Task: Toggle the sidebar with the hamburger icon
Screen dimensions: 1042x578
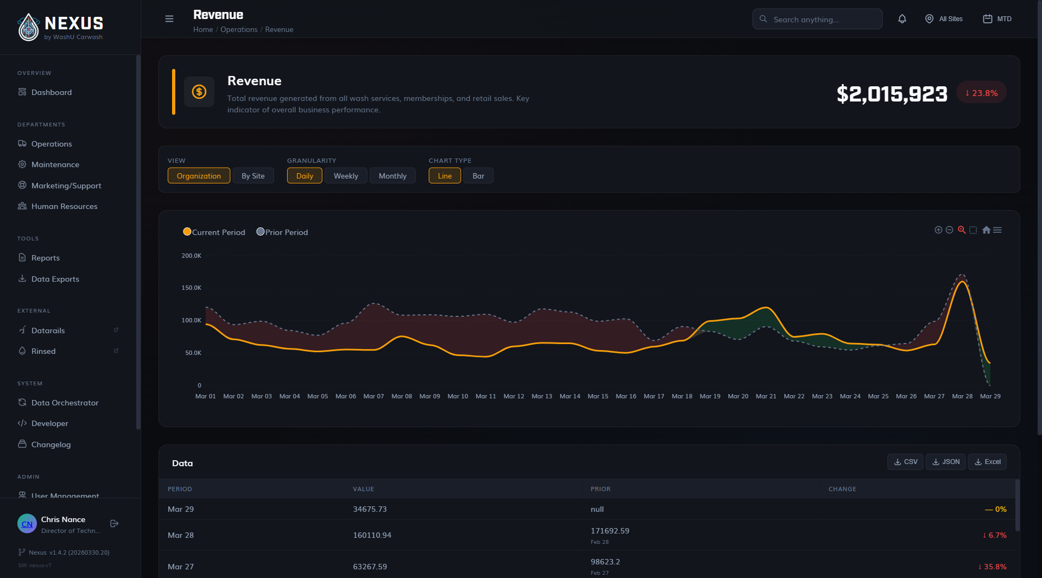Action: pos(169,19)
